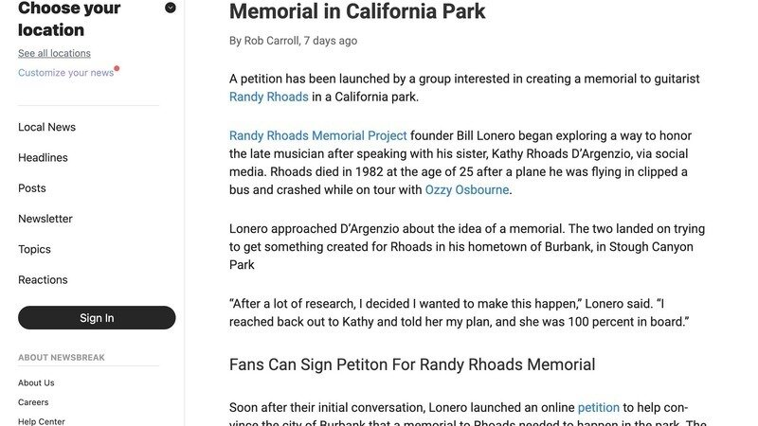
Task: Click the author name Rob Carroll
Action: (x=271, y=41)
